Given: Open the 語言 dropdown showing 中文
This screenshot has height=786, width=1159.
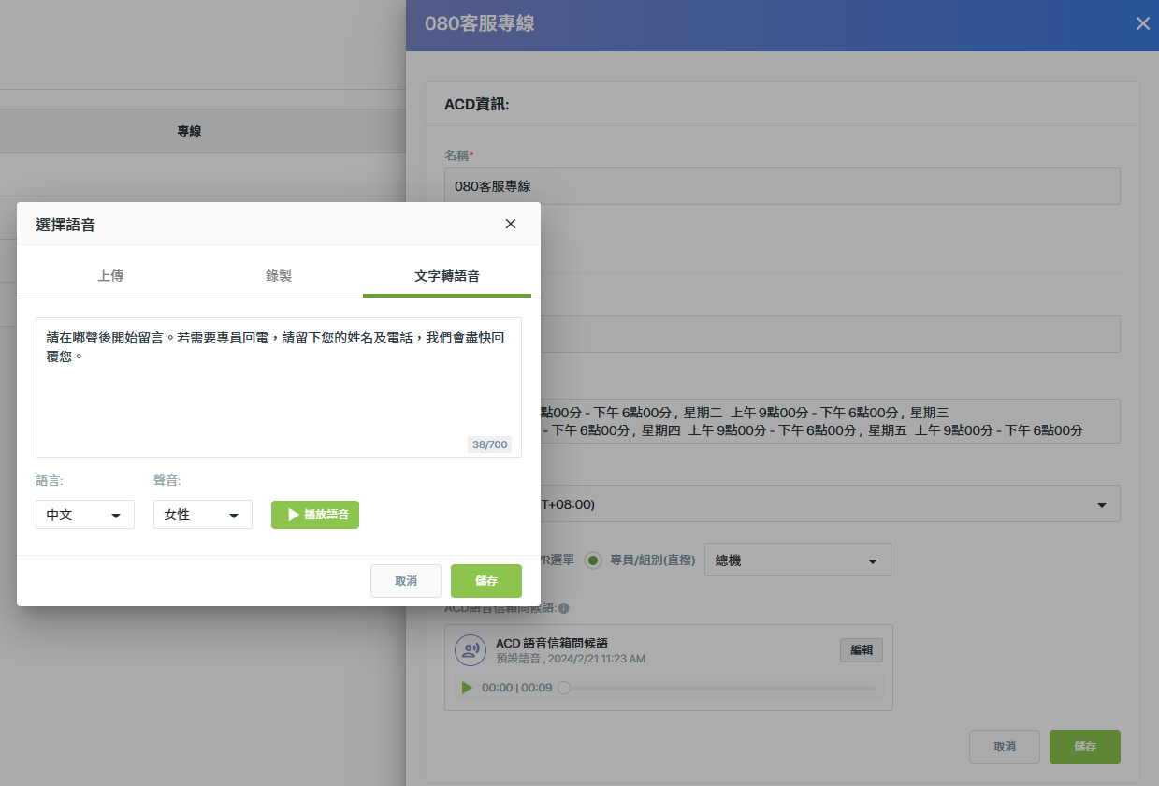Looking at the screenshot, I should 85,515.
